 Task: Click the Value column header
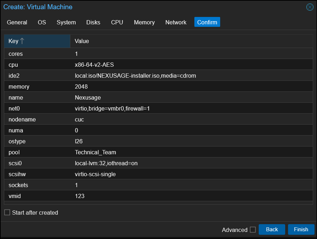[x=82, y=41]
